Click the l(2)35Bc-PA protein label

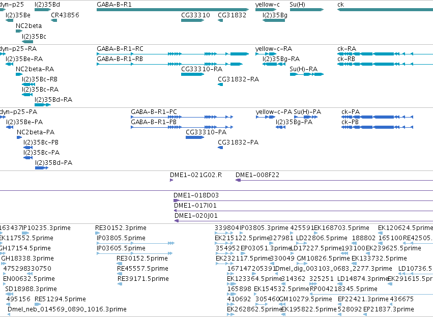click(41, 153)
